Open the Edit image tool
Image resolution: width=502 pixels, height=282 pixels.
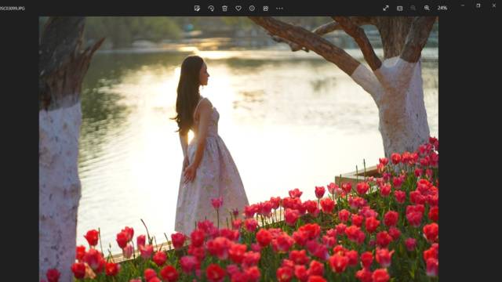pos(197,9)
